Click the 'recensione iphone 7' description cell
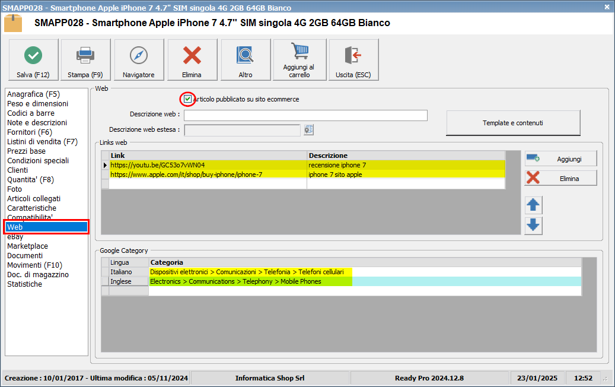The image size is (615, 387). (406, 165)
